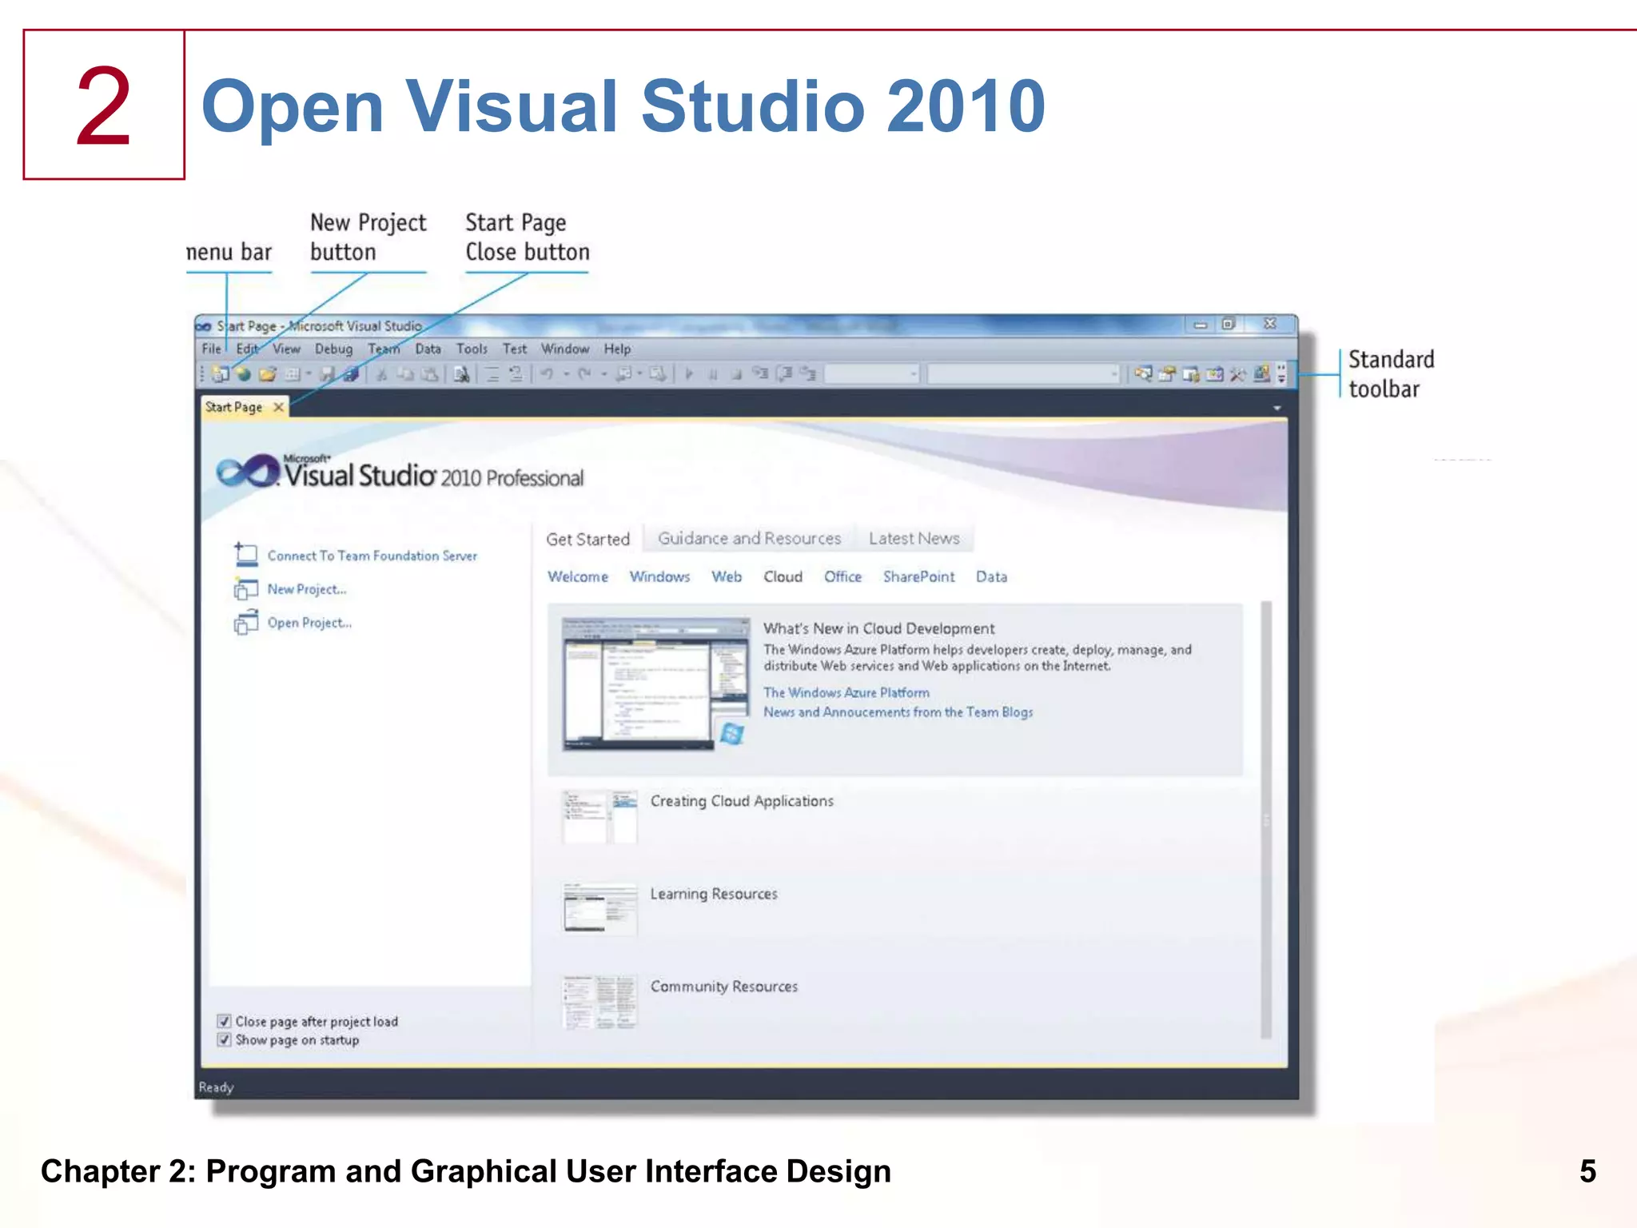Expand the Undo history dropdown arrow
Viewport: 1637px width, 1228px height.
(566, 373)
